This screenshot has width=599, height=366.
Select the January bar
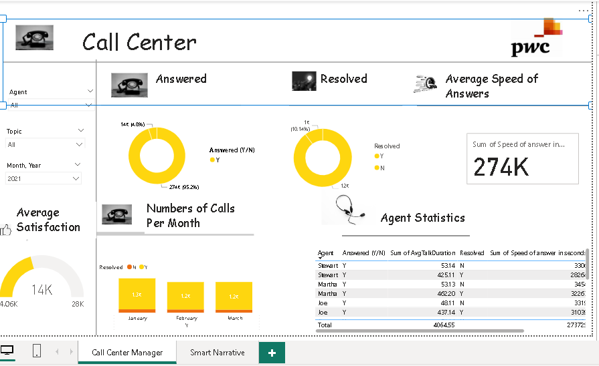click(x=137, y=295)
